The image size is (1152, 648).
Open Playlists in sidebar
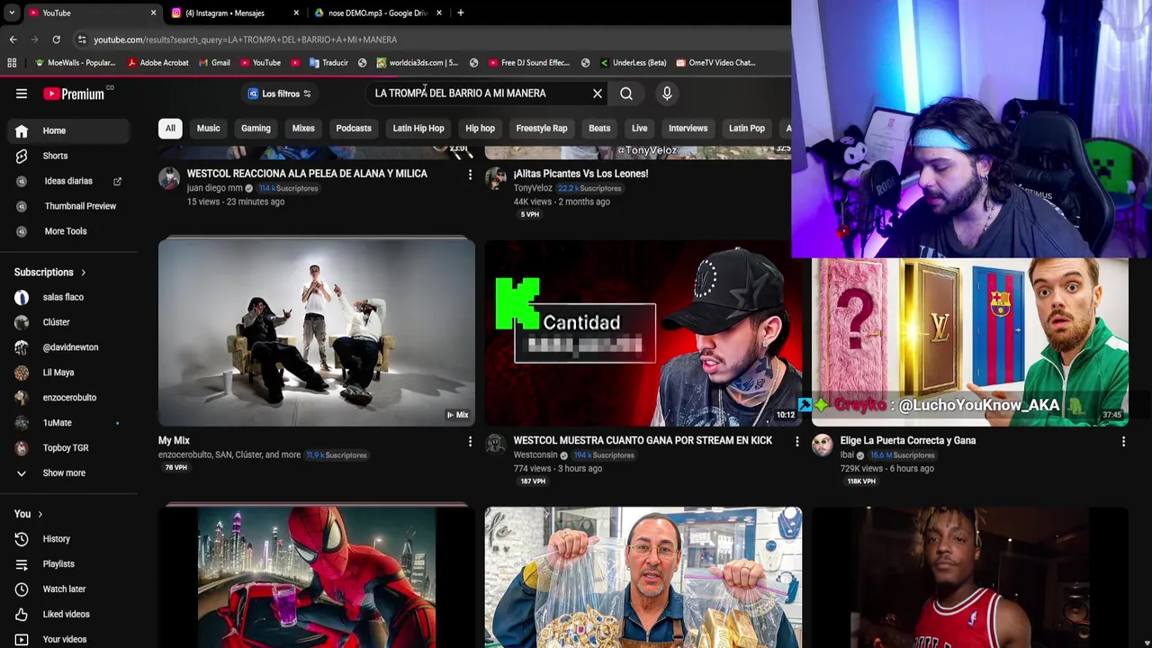pos(68,564)
